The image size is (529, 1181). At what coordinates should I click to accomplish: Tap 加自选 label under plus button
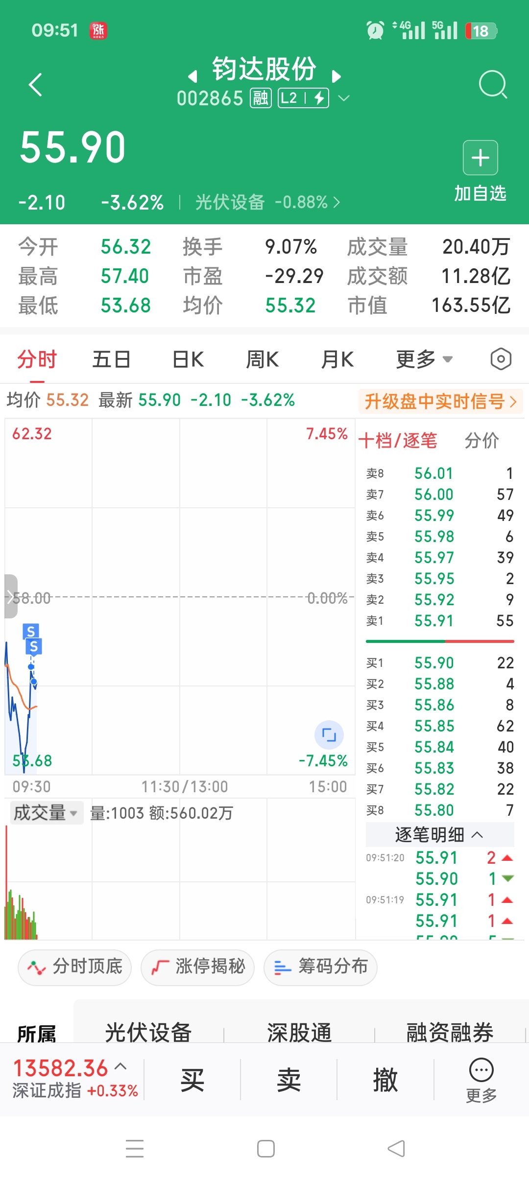[481, 193]
